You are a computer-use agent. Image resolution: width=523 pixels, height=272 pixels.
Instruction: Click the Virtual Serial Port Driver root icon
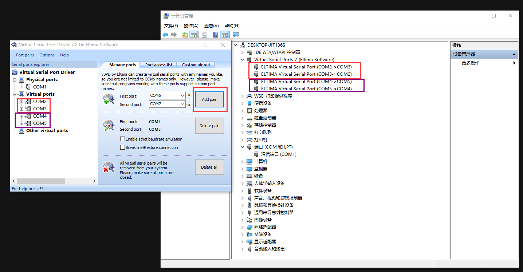tap(15, 72)
